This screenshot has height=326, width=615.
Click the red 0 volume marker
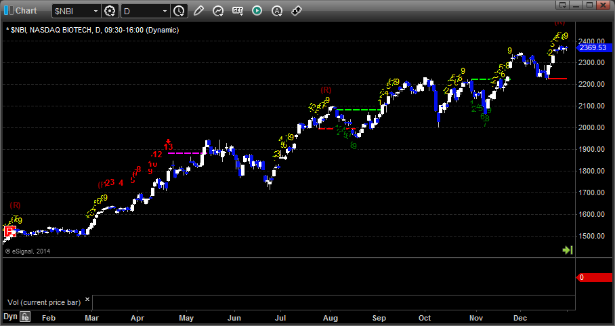[x=594, y=277]
